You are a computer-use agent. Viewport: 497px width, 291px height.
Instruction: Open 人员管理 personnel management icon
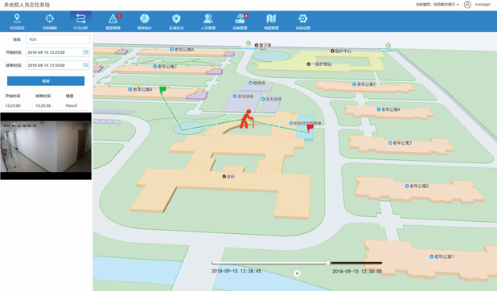click(208, 22)
